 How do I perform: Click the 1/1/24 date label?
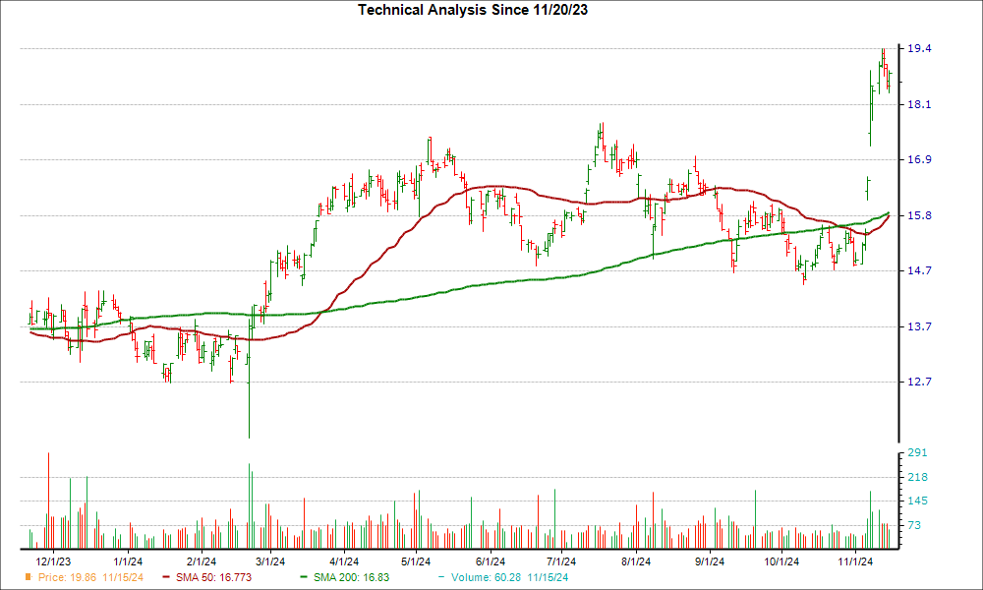(128, 561)
